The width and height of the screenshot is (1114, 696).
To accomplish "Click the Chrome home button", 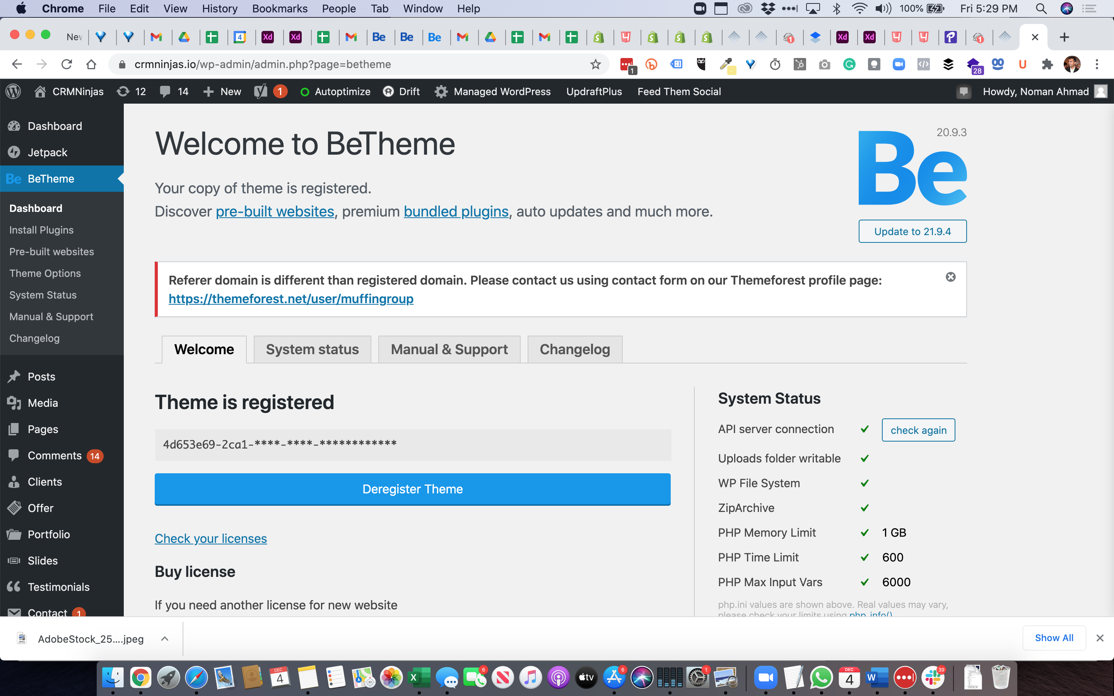I will (x=91, y=64).
